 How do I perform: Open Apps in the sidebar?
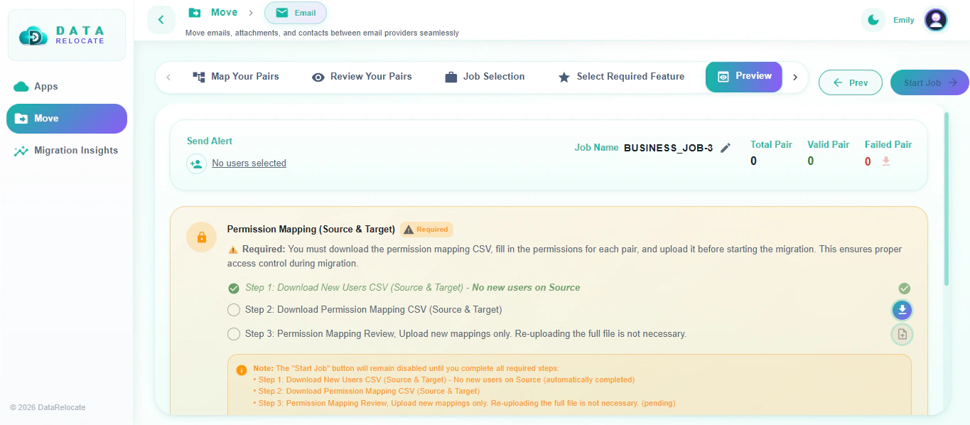tap(67, 86)
